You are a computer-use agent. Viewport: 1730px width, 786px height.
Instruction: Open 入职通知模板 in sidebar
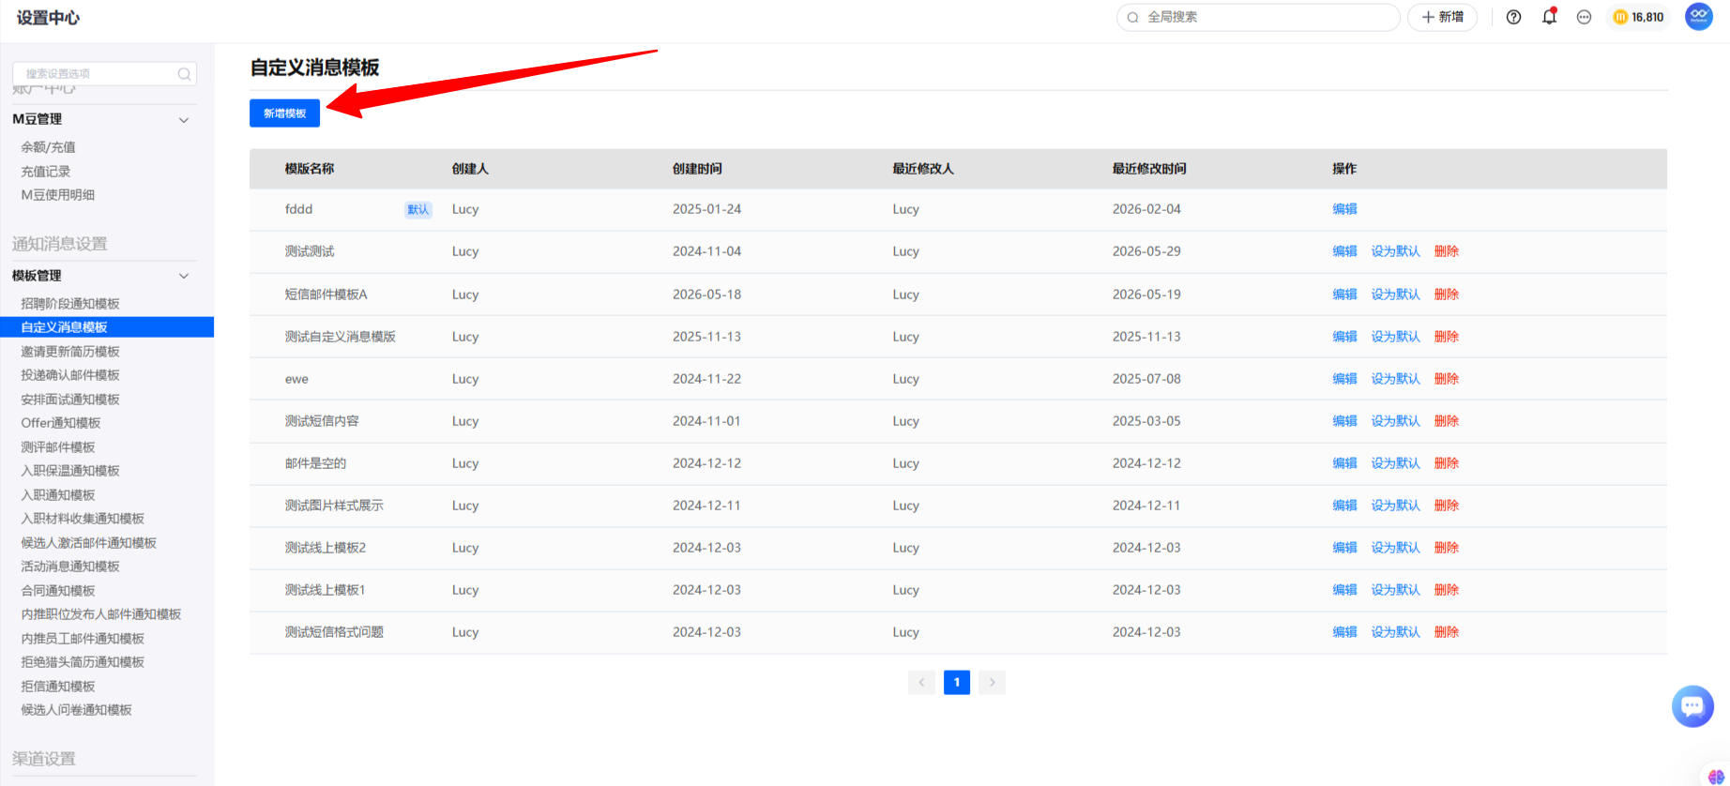(58, 495)
